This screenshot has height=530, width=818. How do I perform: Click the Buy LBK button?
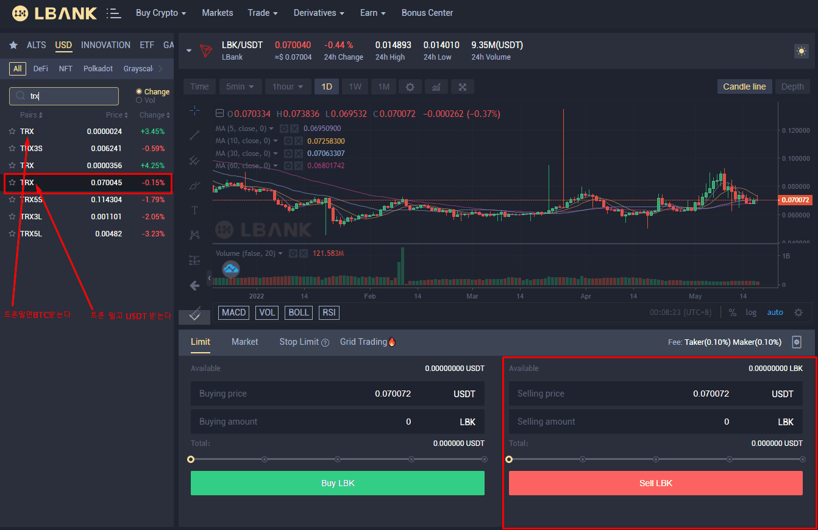point(338,483)
